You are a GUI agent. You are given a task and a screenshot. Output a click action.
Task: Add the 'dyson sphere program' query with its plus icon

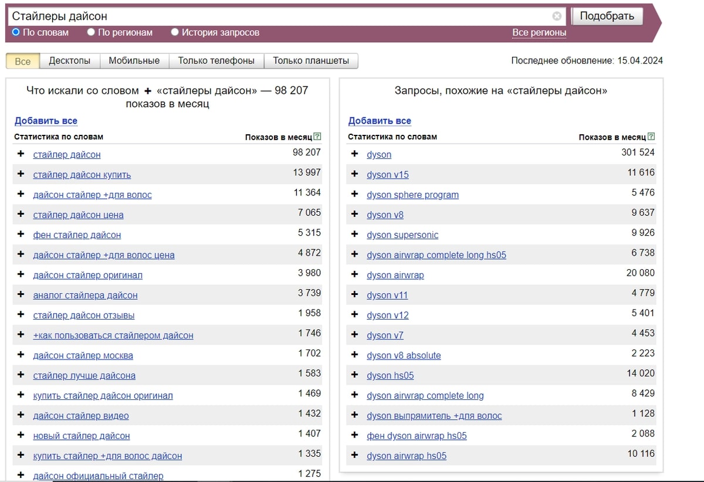(x=354, y=194)
